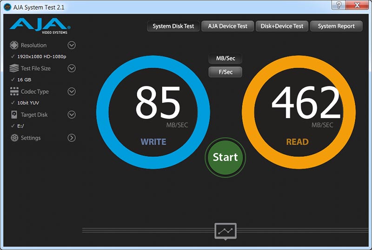Switch to System Disk Test tab

(x=173, y=26)
